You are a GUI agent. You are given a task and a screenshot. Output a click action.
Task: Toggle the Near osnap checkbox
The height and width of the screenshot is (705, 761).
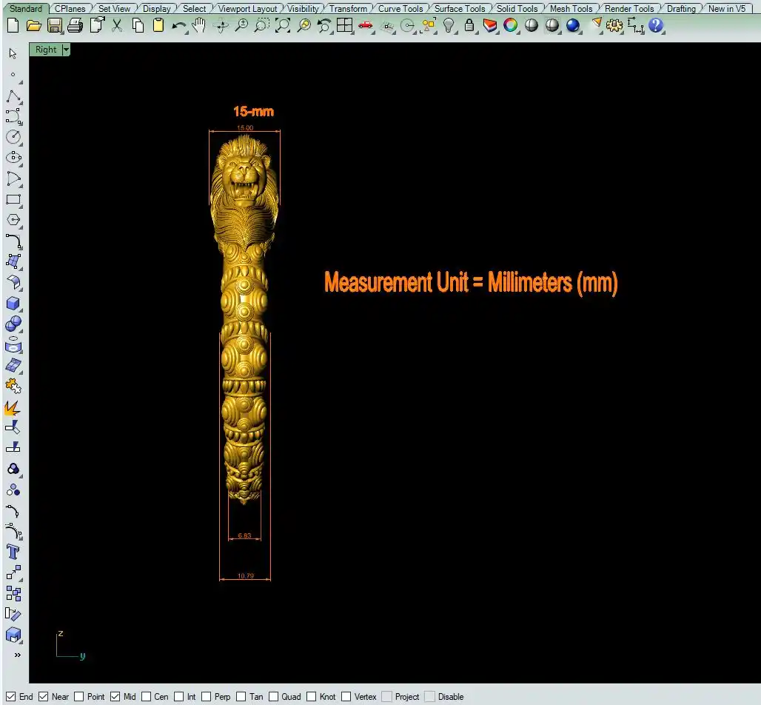pos(44,696)
